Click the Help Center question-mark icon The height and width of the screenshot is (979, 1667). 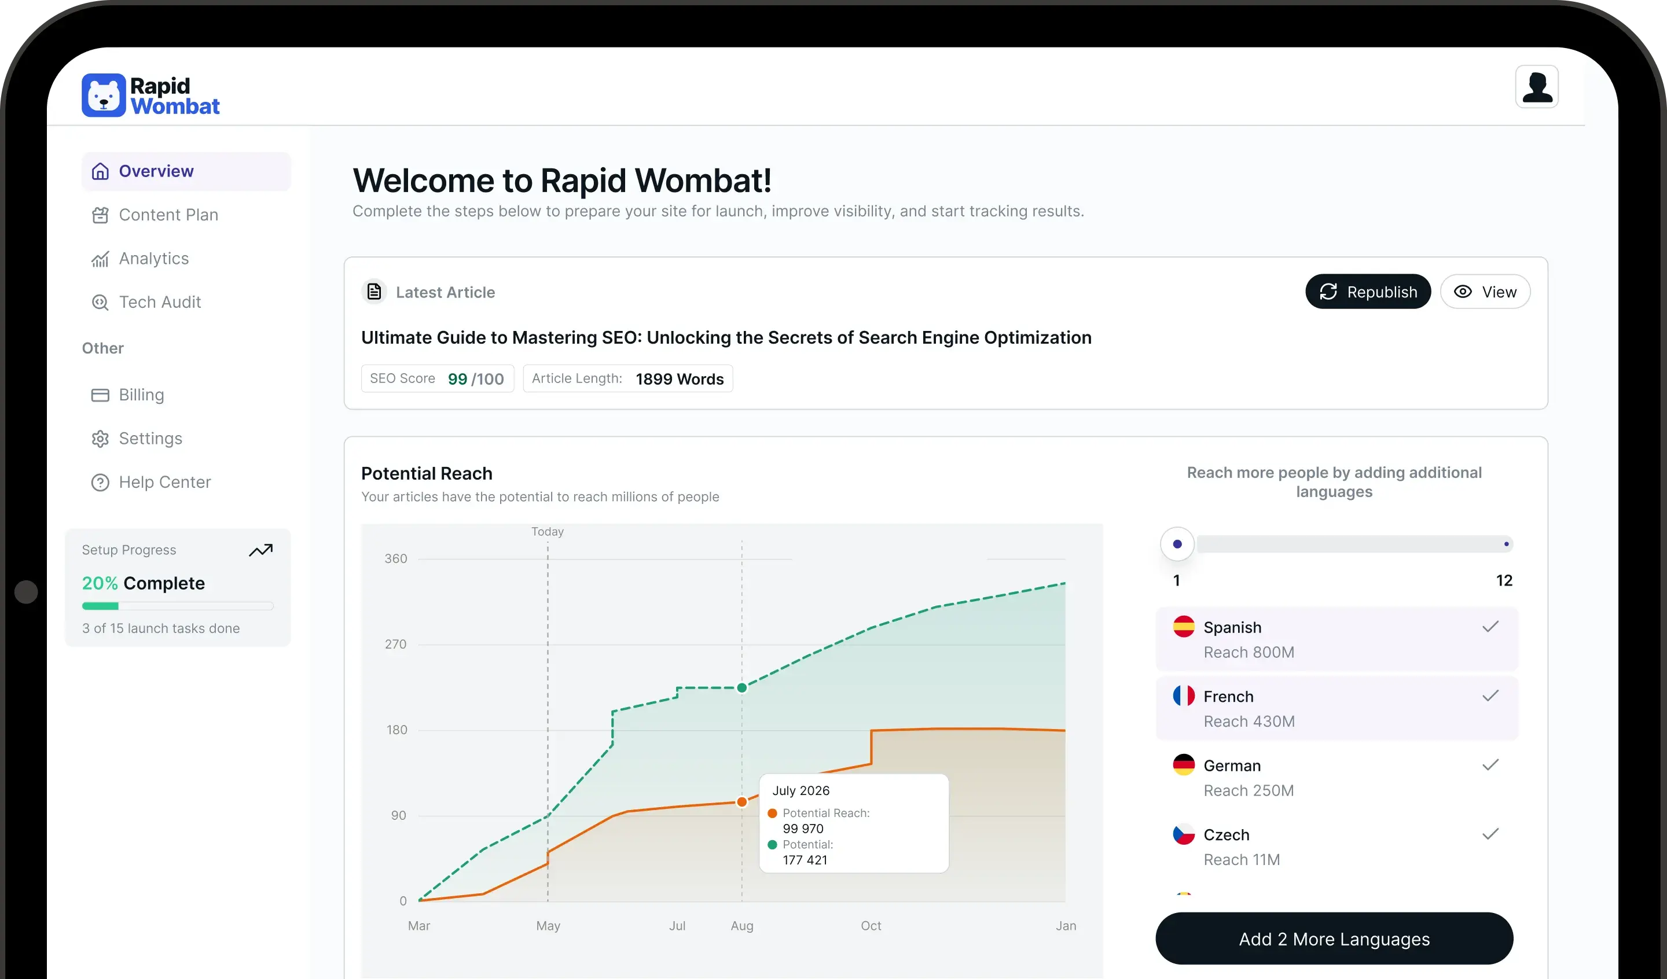pos(100,481)
